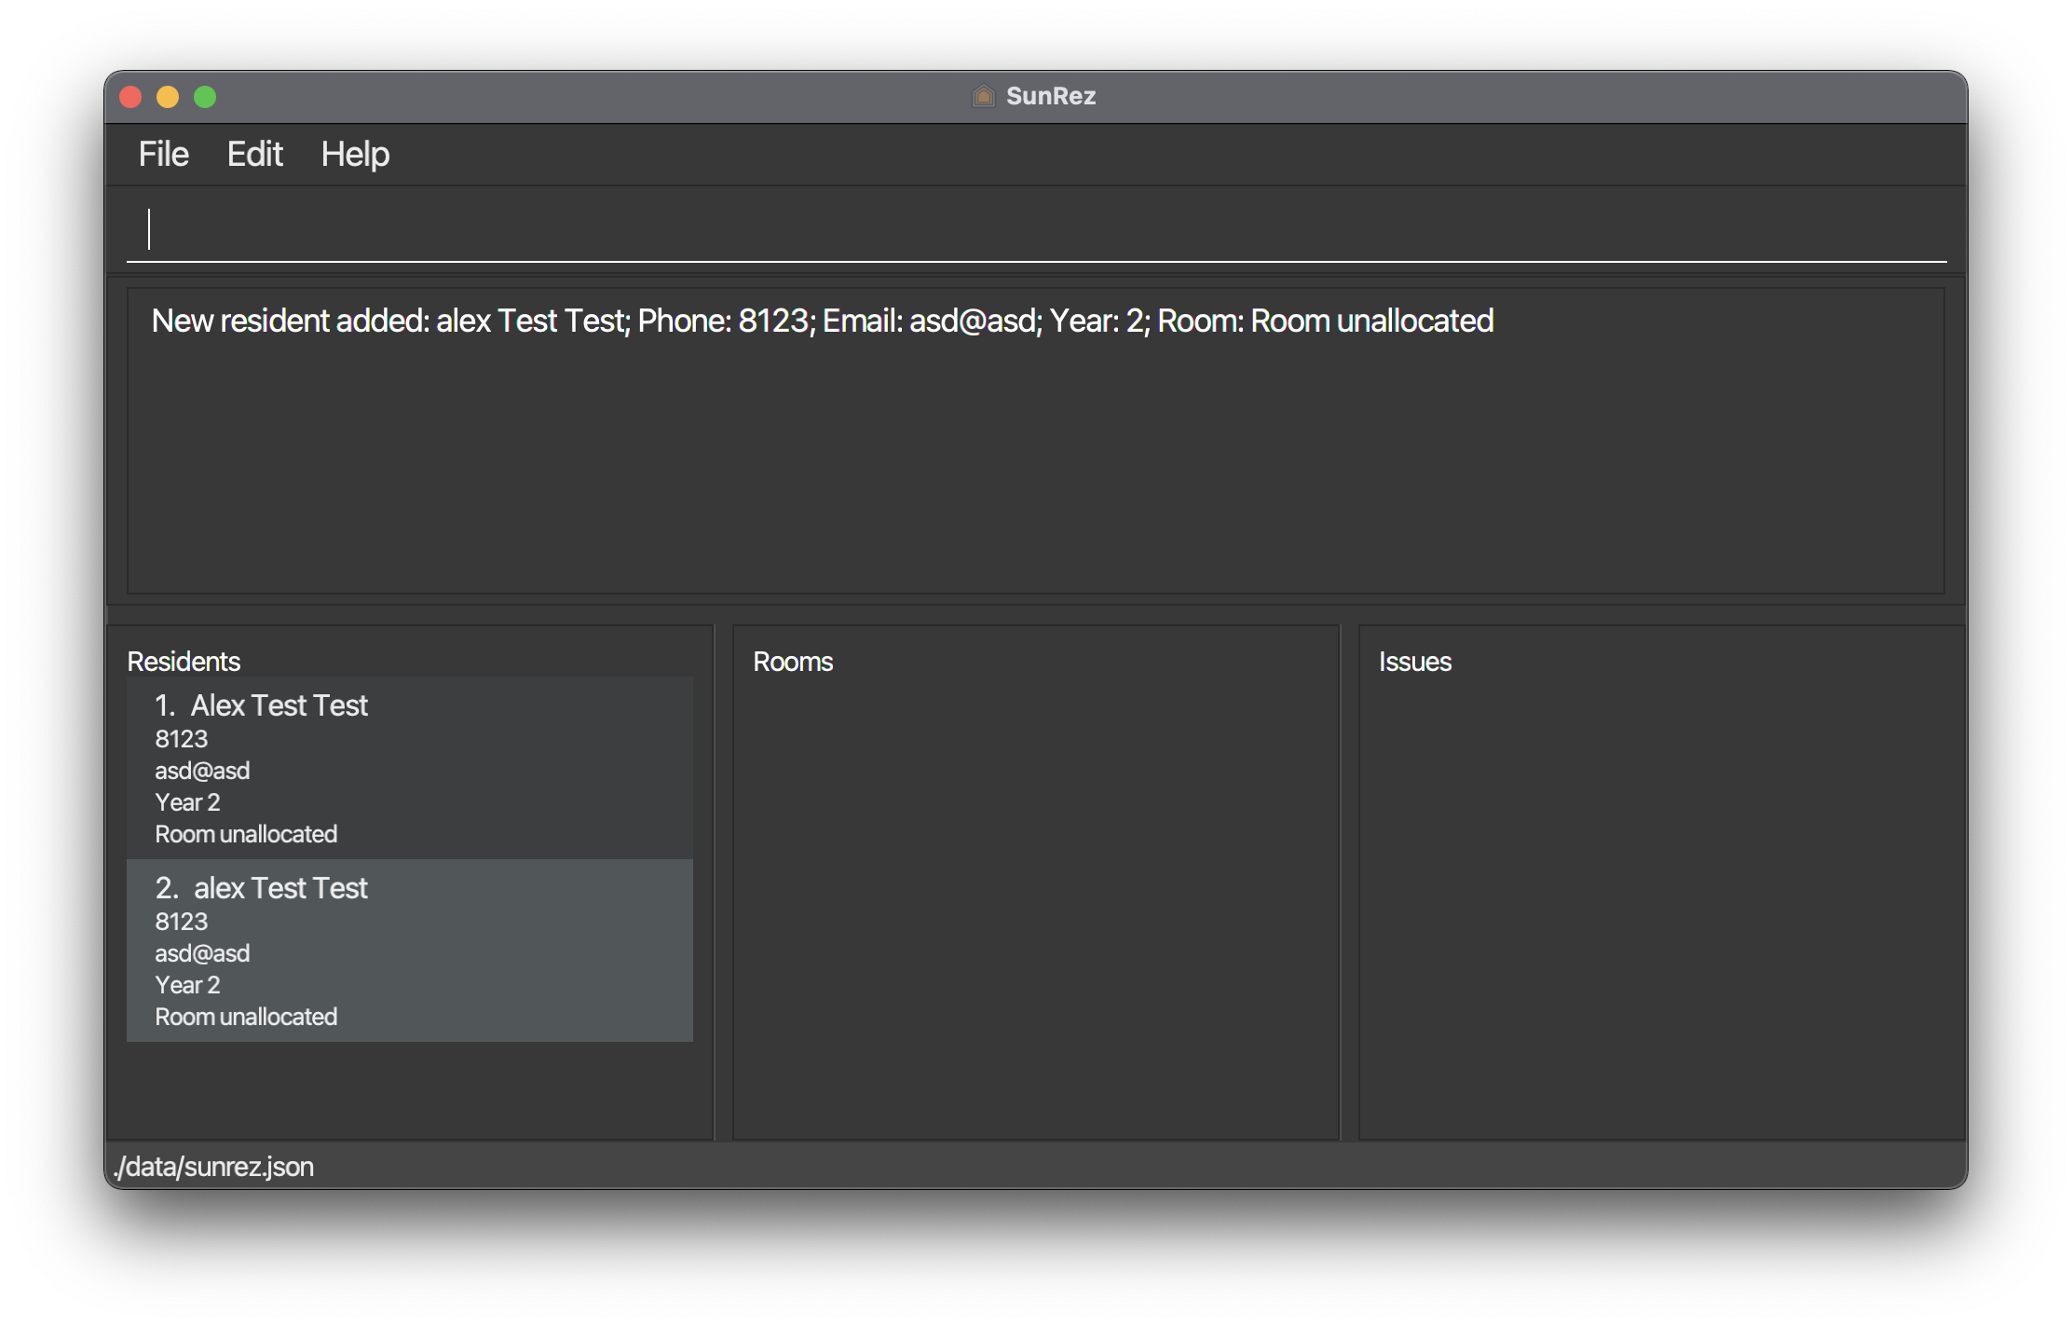This screenshot has height=1327, width=2072.
Task: Click the Rooms panel heading
Action: click(x=793, y=662)
